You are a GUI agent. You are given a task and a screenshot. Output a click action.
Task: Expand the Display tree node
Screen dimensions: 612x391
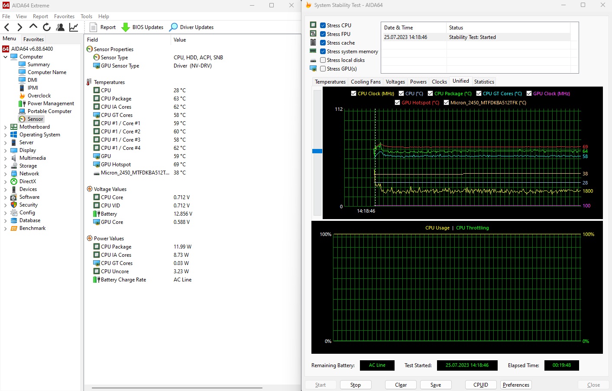coord(5,150)
